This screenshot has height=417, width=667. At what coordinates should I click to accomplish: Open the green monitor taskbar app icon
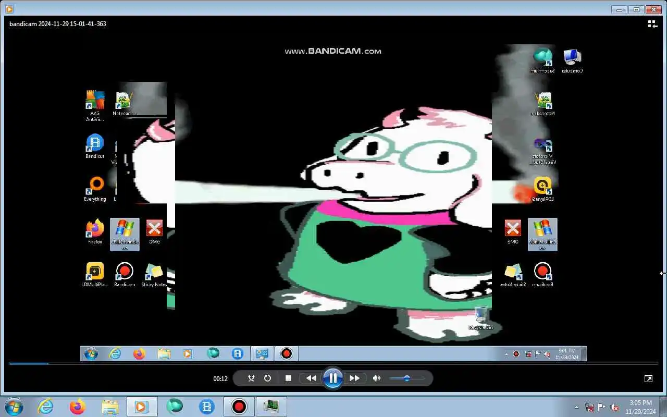[x=271, y=407]
